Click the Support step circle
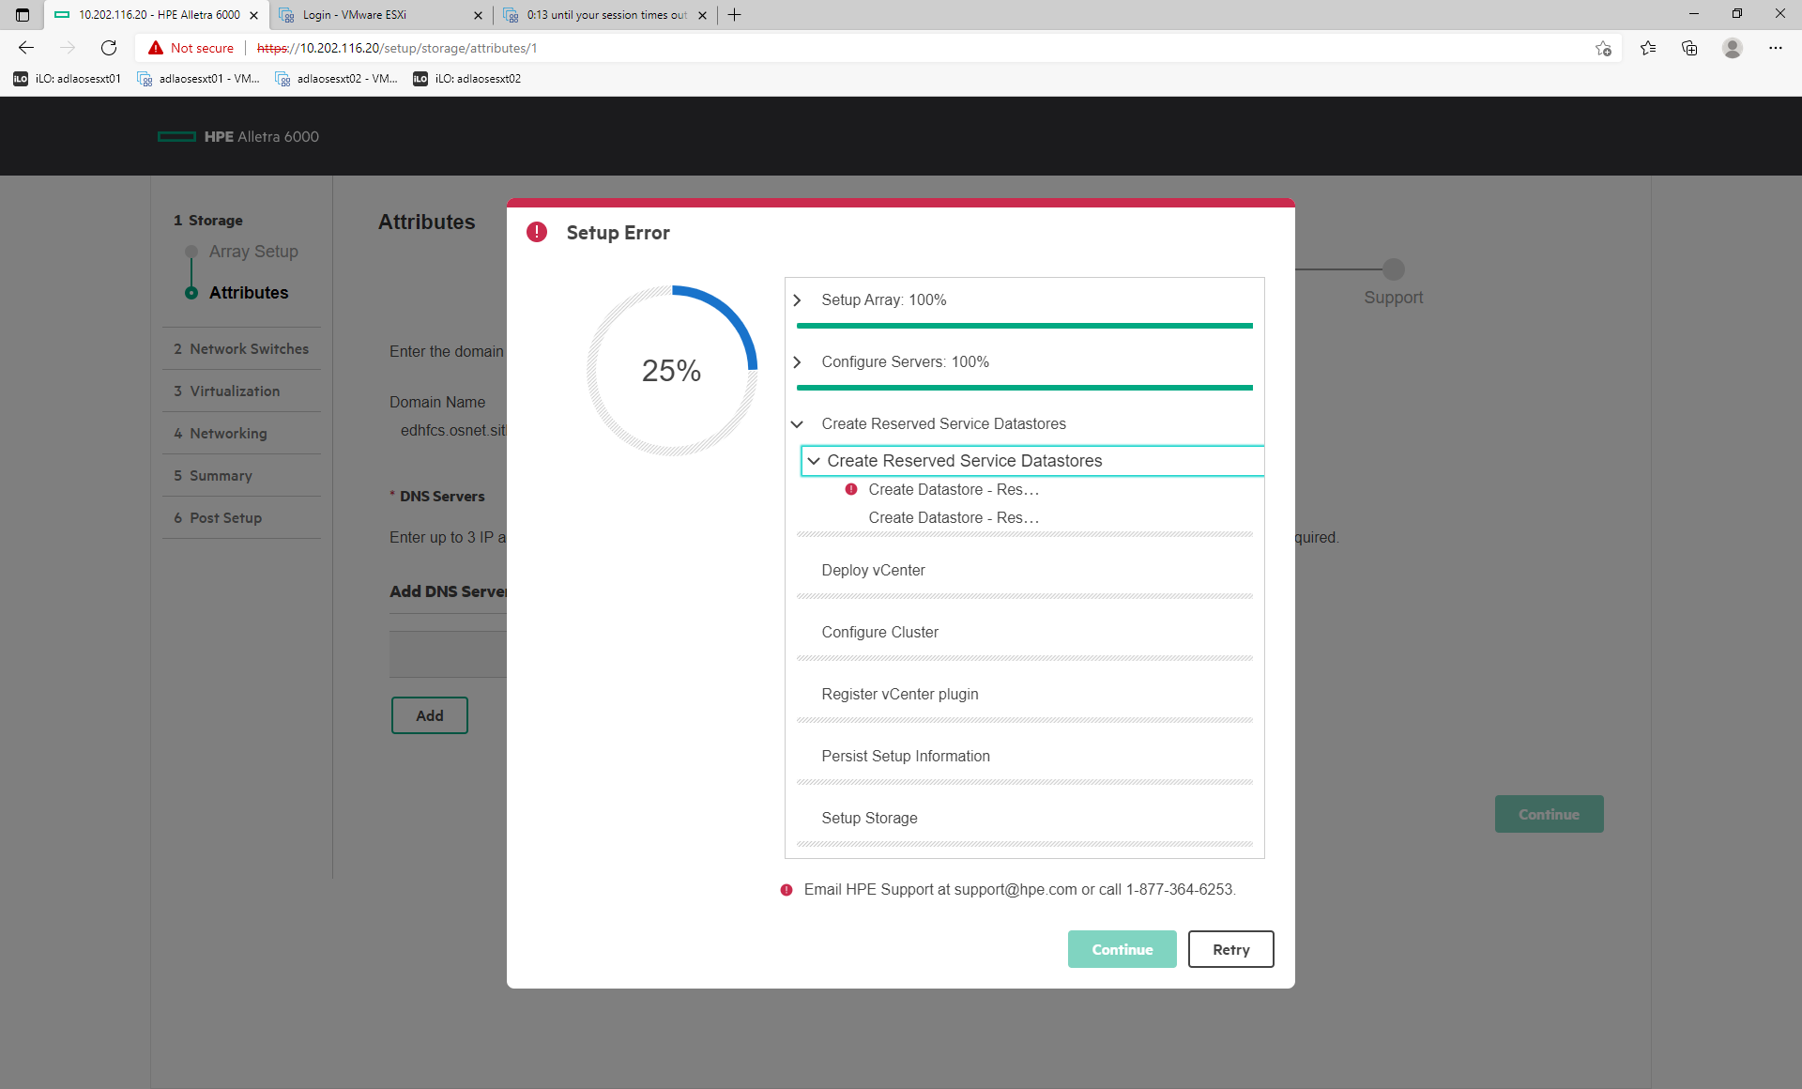 point(1394,269)
